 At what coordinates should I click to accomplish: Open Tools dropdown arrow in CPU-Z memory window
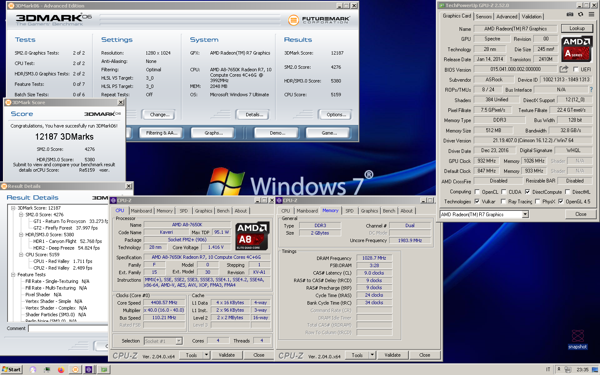coord(372,355)
